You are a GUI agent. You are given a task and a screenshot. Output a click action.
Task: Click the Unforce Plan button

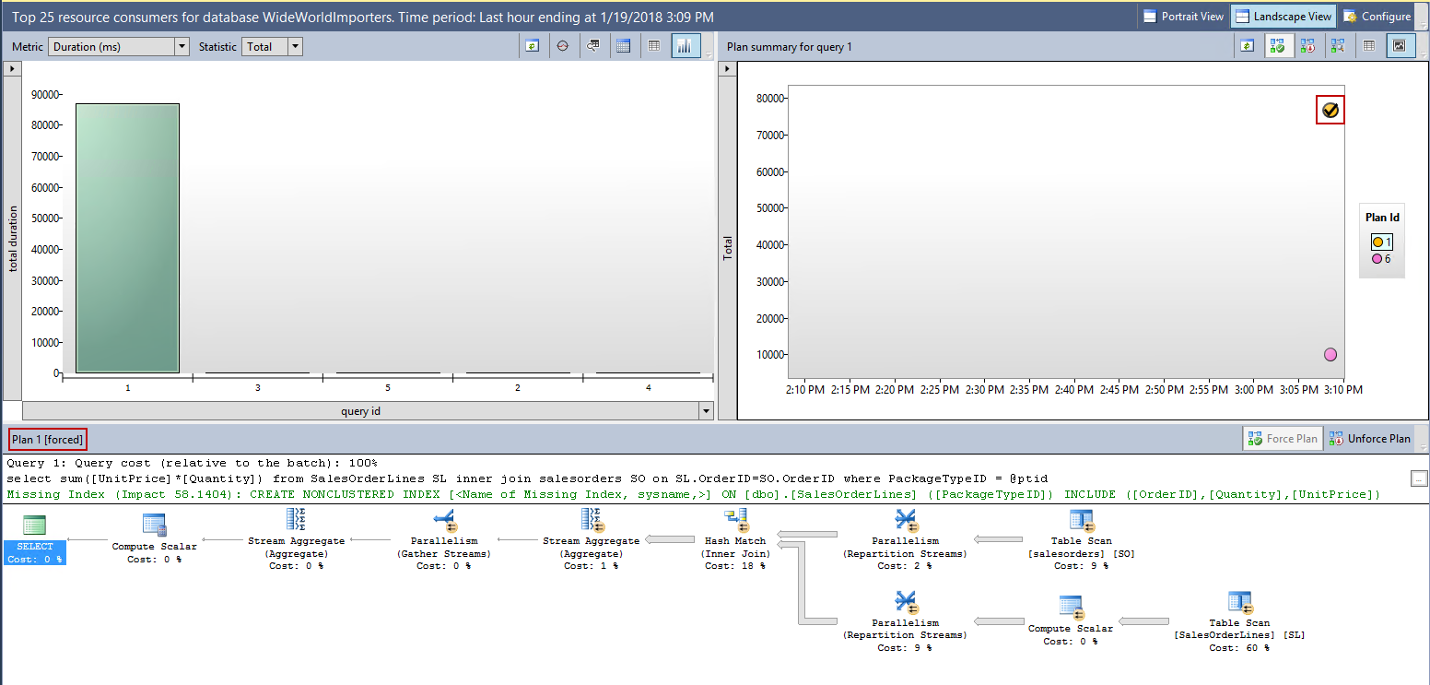(x=1369, y=439)
